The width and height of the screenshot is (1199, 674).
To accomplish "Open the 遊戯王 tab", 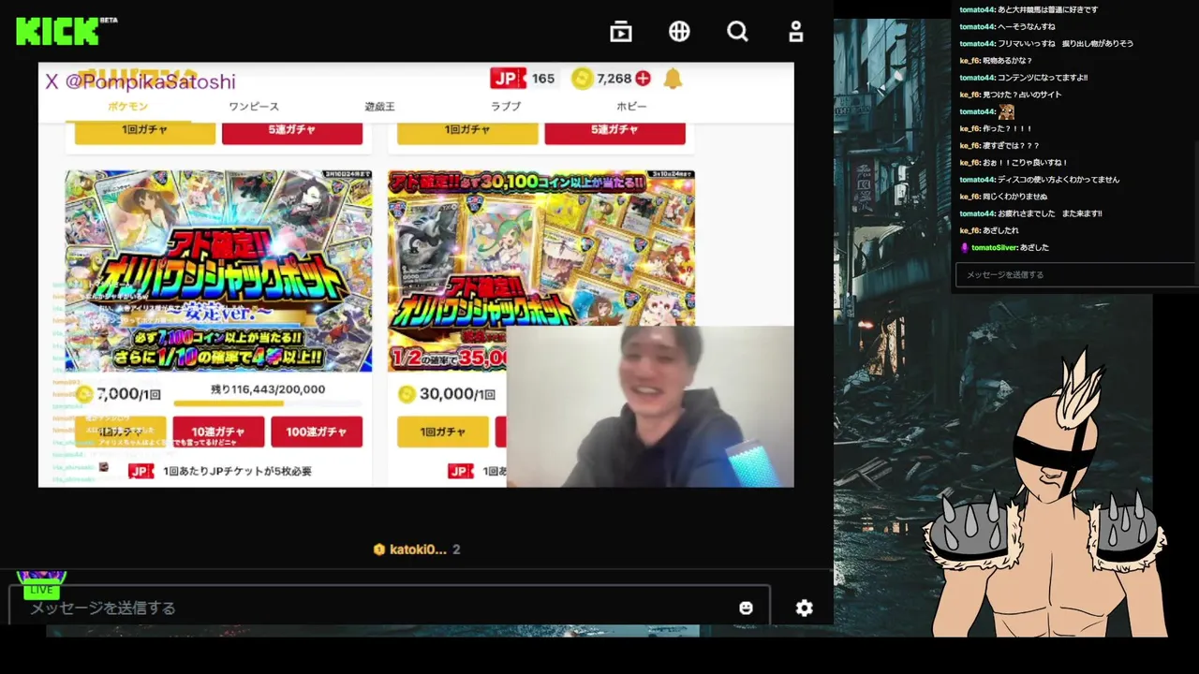I will pos(379,106).
